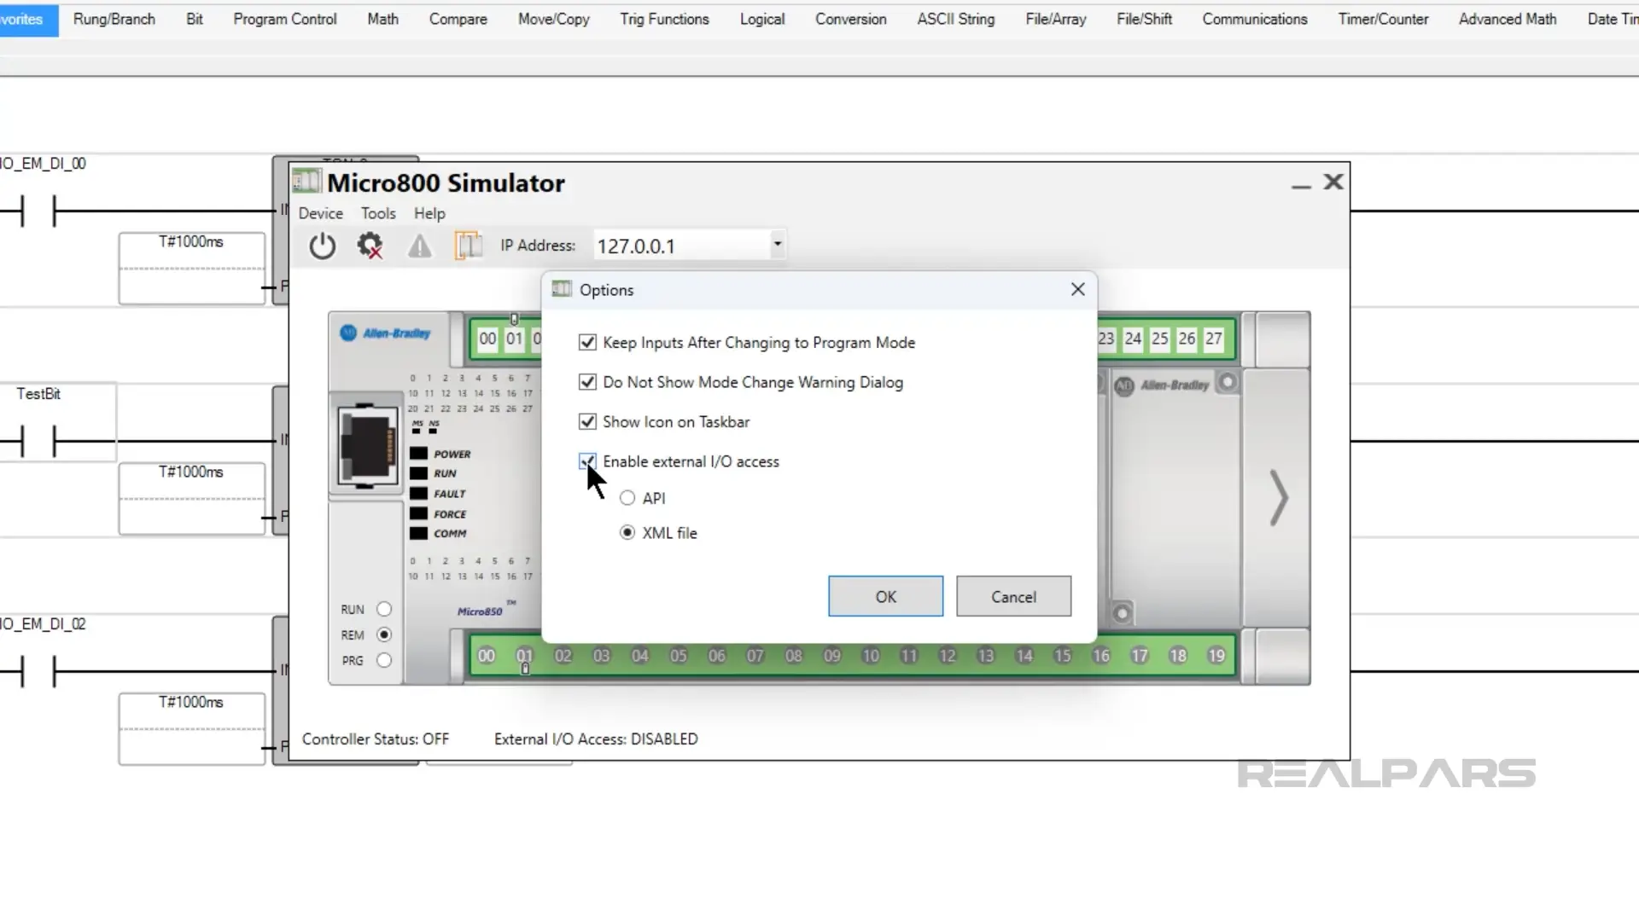Image resolution: width=1639 pixels, height=921 pixels.
Task: Click the TestBit contact in ladder
Action: (38, 441)
